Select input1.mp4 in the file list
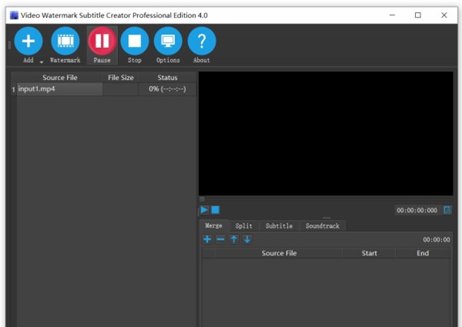Screen dimensions: 462x327 click(x=59, y=89)
